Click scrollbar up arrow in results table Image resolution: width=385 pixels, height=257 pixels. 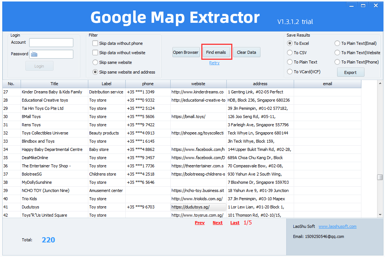tap(380, 83)
